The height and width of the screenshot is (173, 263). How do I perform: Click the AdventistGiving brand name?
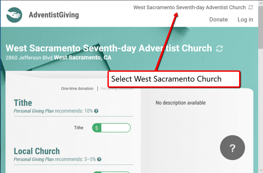pyautogui.click(x=54, y=15)
